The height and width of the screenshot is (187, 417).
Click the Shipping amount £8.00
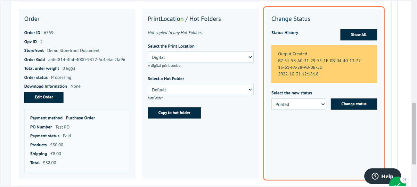pyautogui.click(x=56, y=154)
